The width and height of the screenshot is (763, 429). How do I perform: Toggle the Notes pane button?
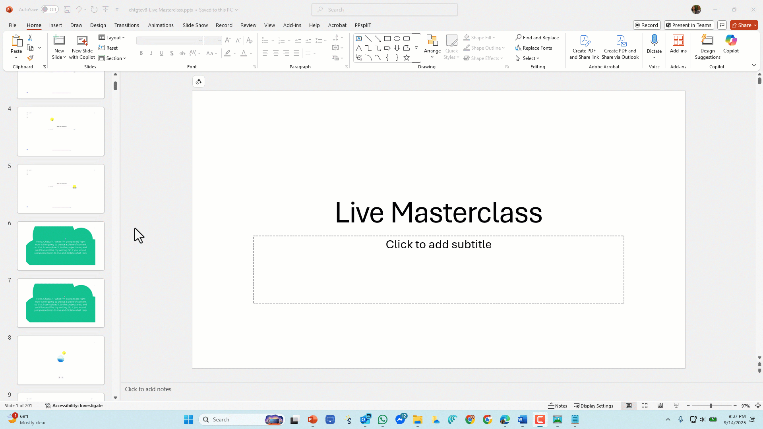coord(558,406)
